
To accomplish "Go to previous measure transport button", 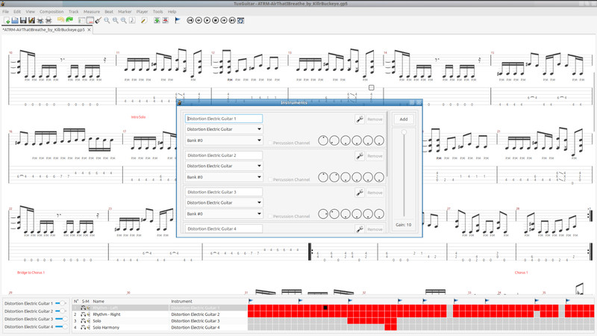I will point(199,20).
